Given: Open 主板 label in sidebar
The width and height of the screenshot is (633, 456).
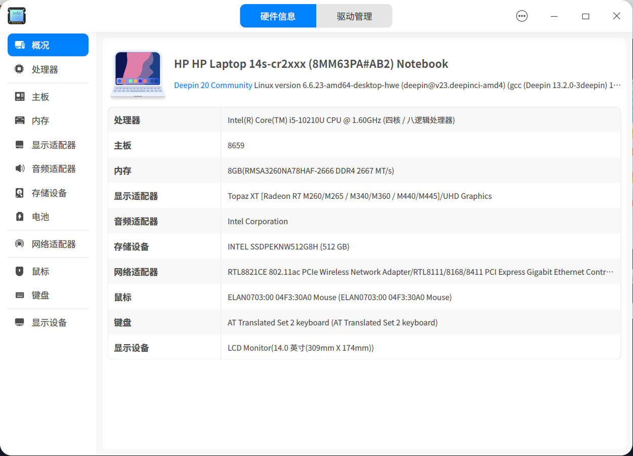Looking at the screenshot, I should [40, 97].
